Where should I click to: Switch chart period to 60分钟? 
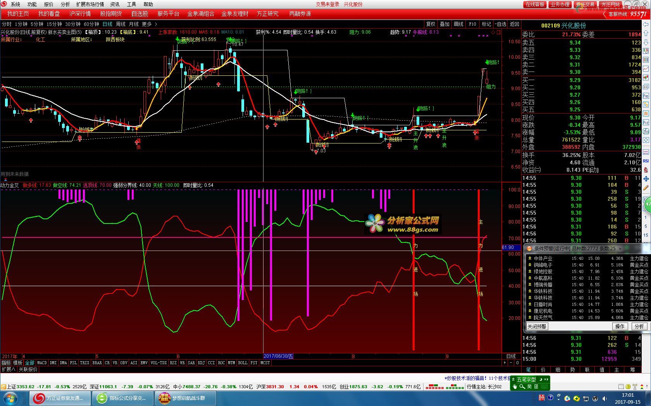[x=91, y=24]
